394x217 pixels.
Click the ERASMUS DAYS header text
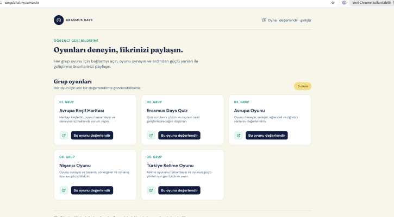[79, 20]
